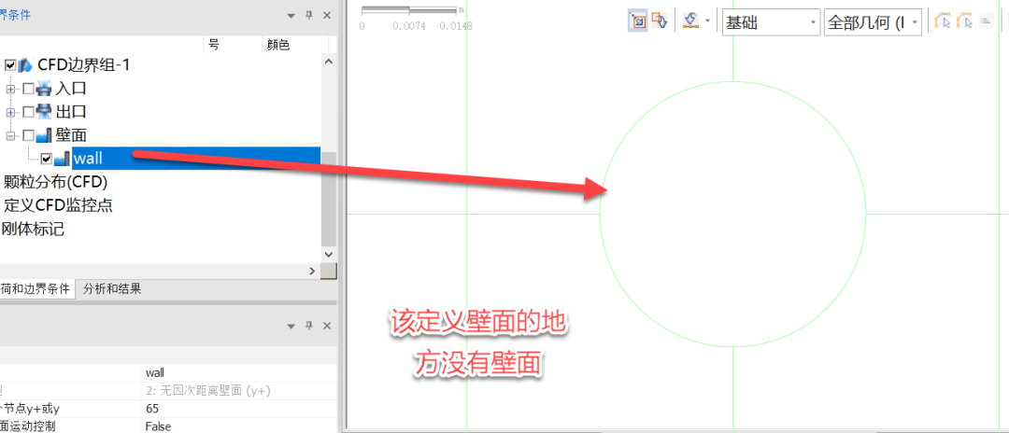Click the wall item's boundary icon
The image size is (1009, 433).
(63, 159)
